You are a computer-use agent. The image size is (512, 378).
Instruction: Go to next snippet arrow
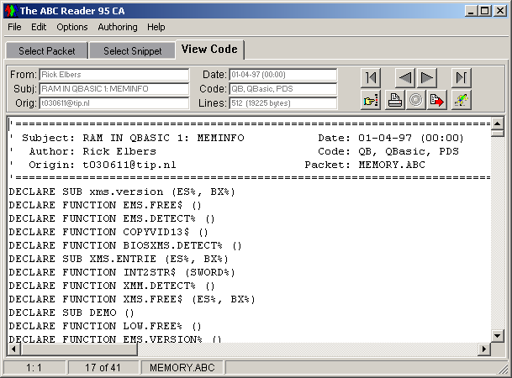[427, 78]
